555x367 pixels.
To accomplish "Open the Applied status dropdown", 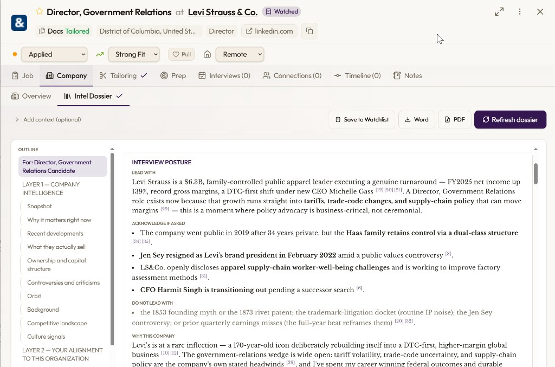I will pos(54,54).
